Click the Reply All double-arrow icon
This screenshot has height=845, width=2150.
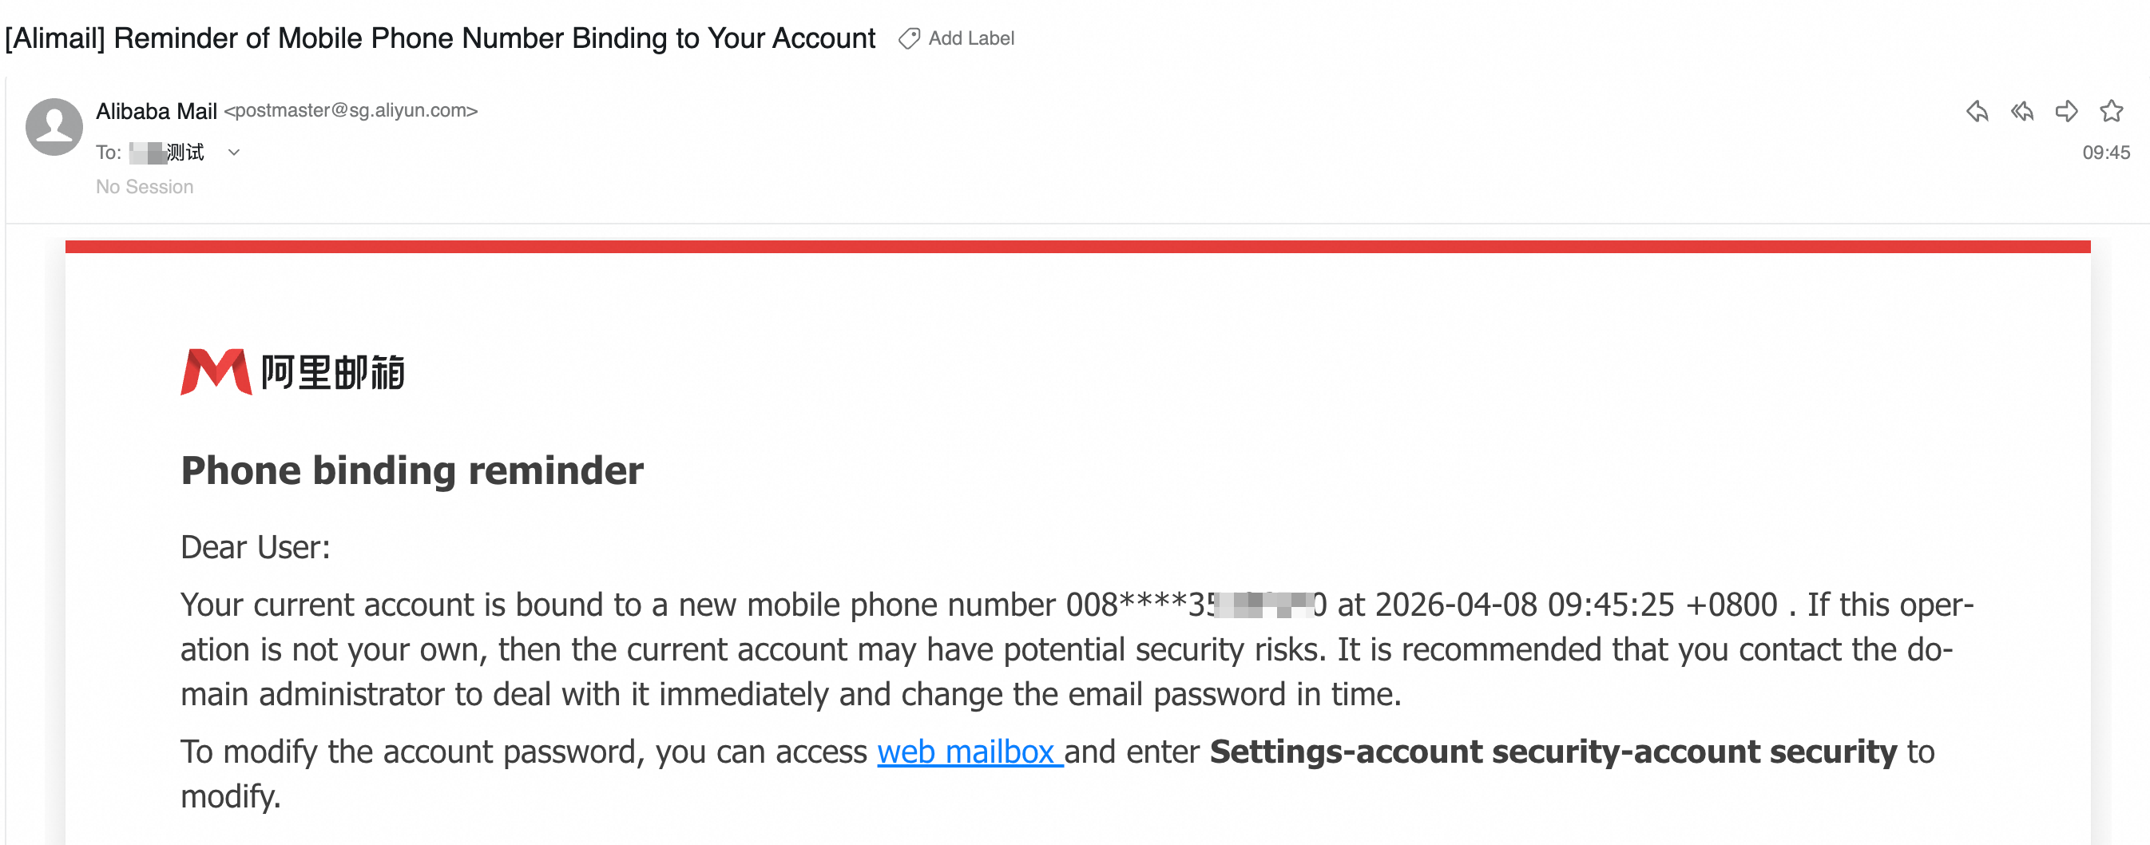(x=2021, y=111)
